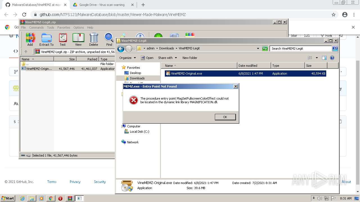Close the Chrome infobar with X
Viewport: 360px width, 202px height.
[x=353, y=27]
